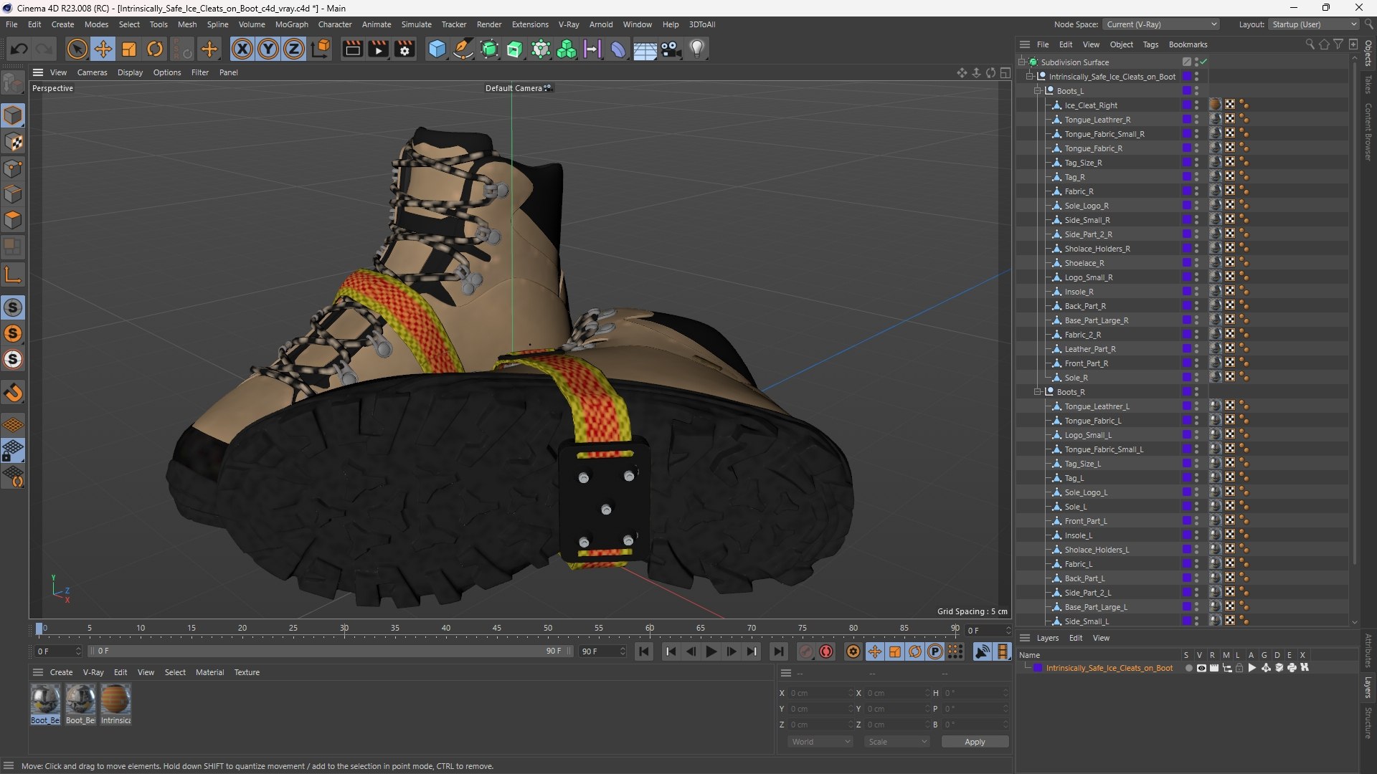Go to start of animation
The image size is (1377, 774).
(644, 651)
